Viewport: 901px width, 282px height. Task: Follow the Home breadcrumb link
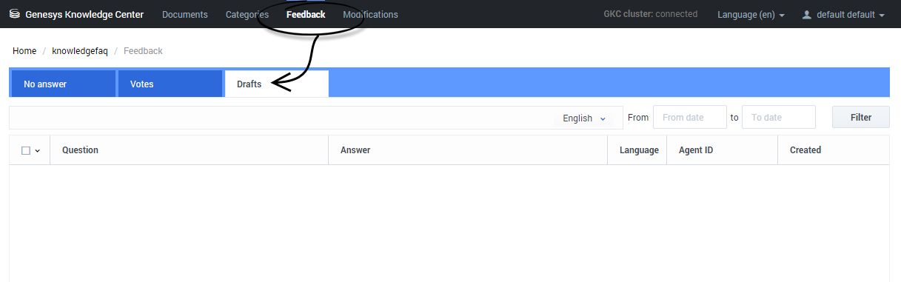coord(24,51)
